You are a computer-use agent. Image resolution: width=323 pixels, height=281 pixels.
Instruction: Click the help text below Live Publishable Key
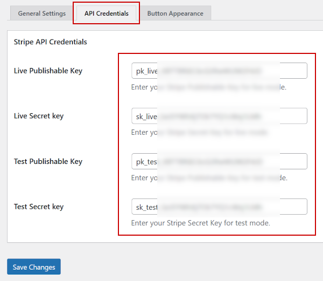click(x=208, y=87)
